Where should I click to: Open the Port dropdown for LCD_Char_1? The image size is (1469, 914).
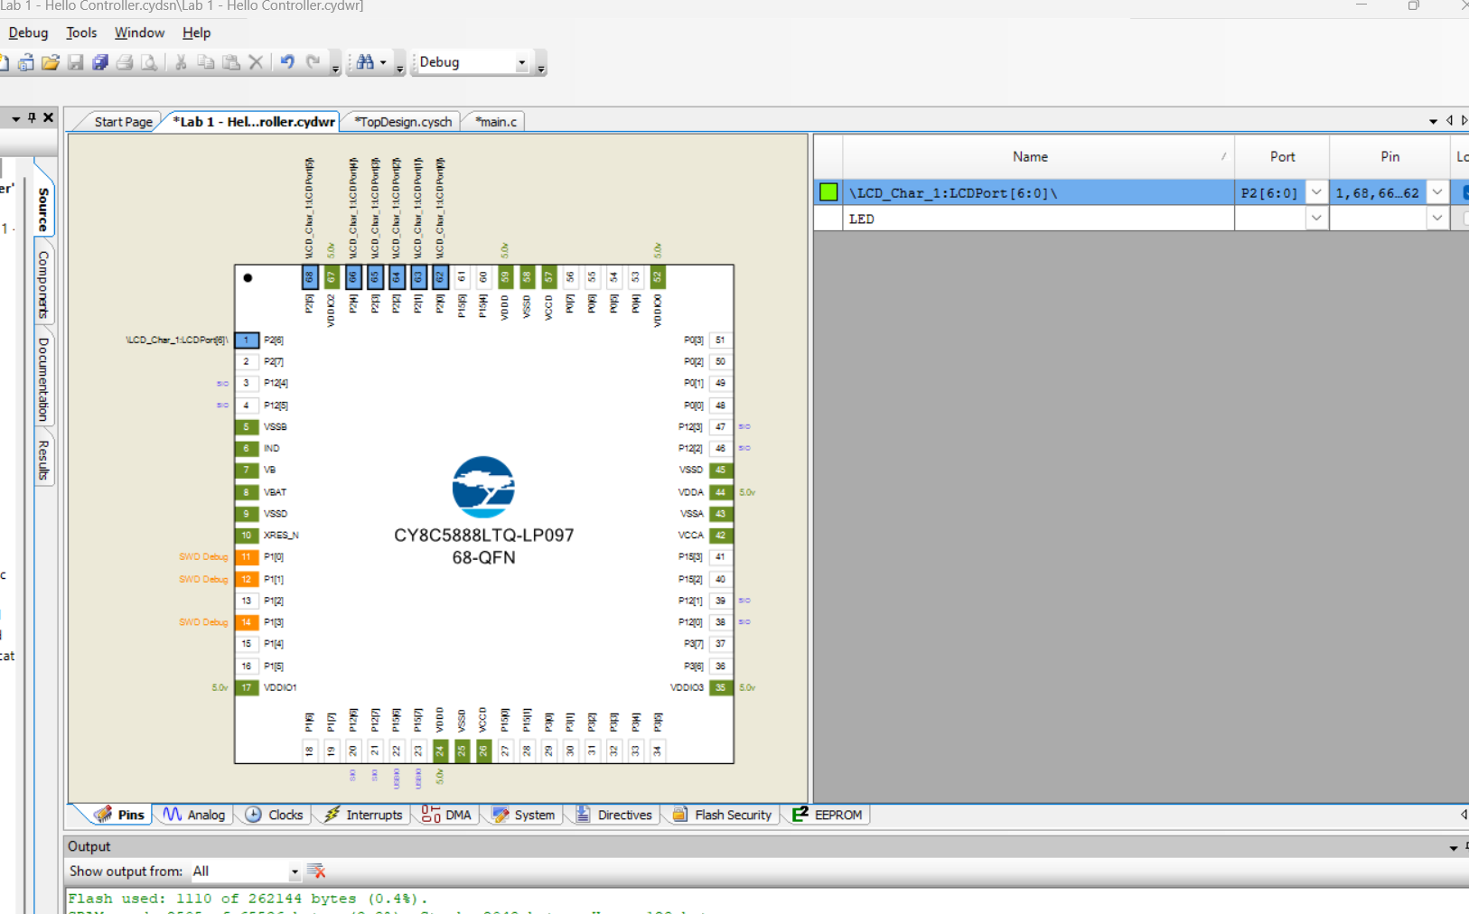point(1316,192)
